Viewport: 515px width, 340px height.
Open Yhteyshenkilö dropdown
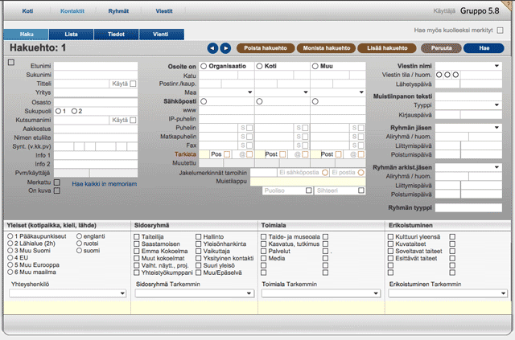(68, 293)
